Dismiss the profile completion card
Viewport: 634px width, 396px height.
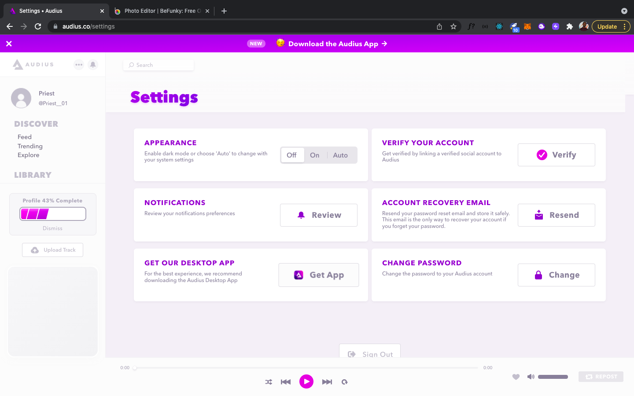point(52,228)
